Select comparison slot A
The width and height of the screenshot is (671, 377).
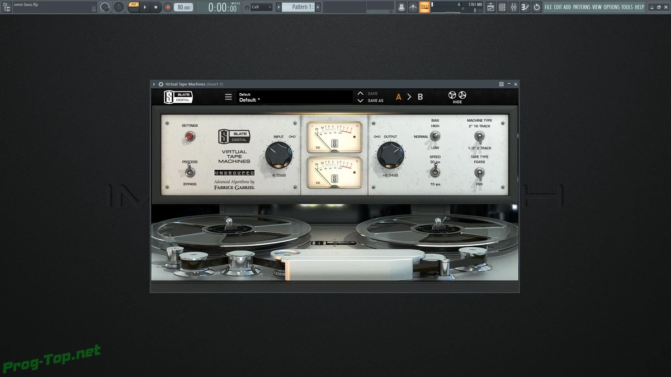coord(399,97)
